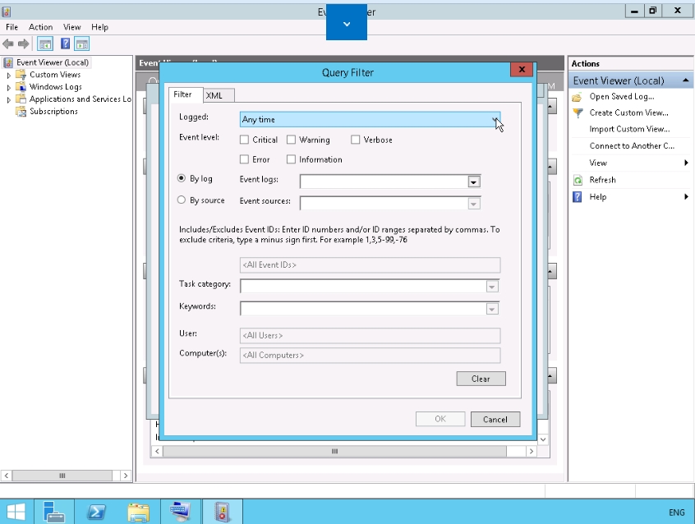Image resolution: width=695 pixels, height=524 pixels.
Task: Enable the Error event level checkbox
Action: point(244,159)
